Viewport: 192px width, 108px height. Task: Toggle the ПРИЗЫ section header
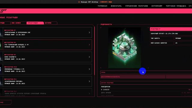[146, 72]
